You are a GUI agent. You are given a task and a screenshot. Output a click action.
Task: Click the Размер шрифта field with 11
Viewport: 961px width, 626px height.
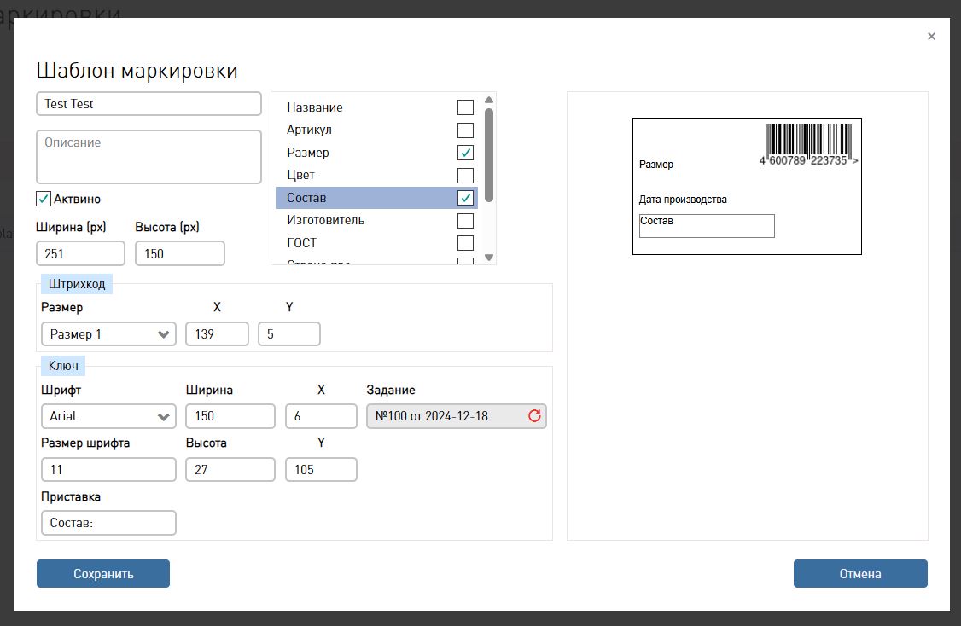[x=108, y=469]
